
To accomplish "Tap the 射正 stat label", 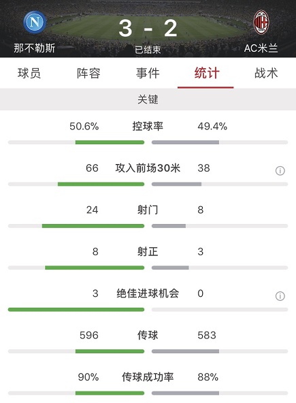I will tap(148, 251).
